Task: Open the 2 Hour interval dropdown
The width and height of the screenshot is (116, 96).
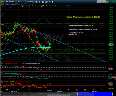Action: 21,2
